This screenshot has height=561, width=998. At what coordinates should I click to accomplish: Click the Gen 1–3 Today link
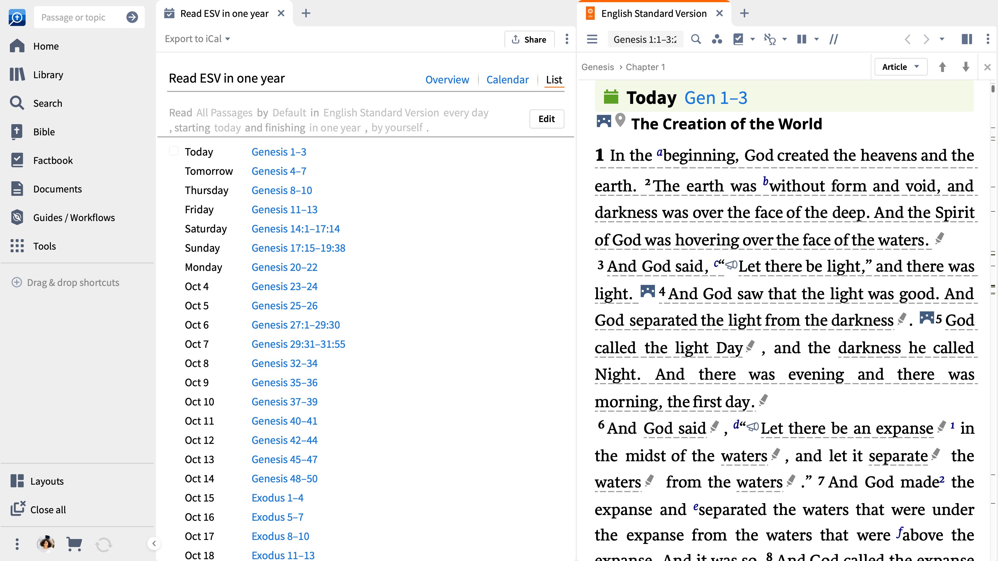coord(715,98)
